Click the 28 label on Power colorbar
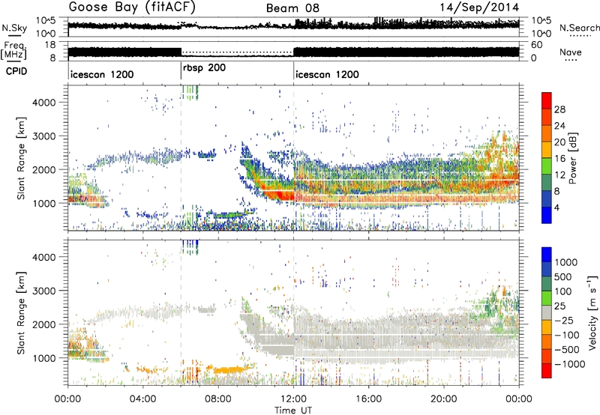The width and height of the screenshot is (600, 415). tap(559, 109)
